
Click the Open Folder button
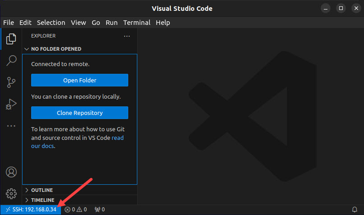79,80
